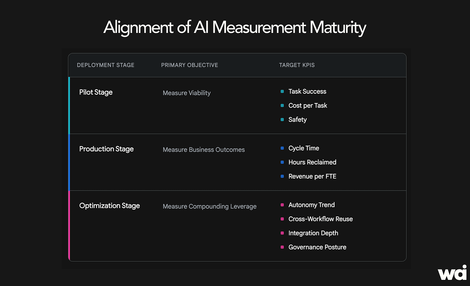Click the Alignment of AI Measurement Maturity title

[x=235, y=28]
